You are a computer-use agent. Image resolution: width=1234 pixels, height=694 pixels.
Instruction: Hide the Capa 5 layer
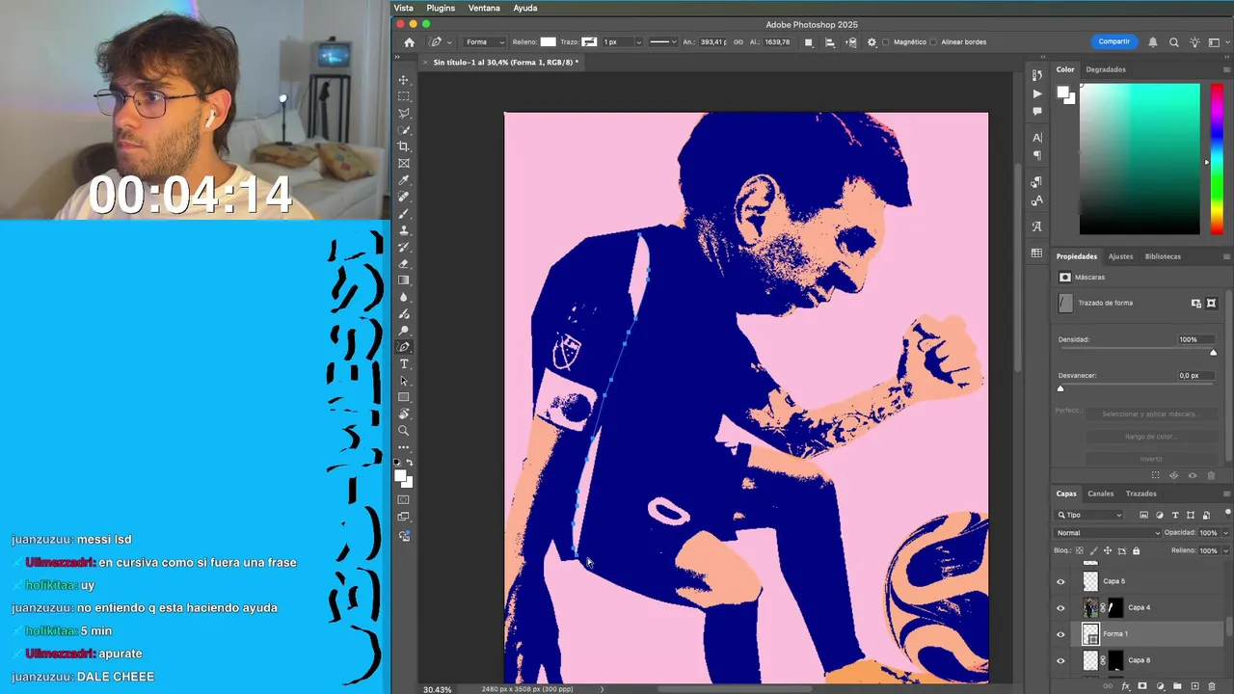click(1060, 581)
